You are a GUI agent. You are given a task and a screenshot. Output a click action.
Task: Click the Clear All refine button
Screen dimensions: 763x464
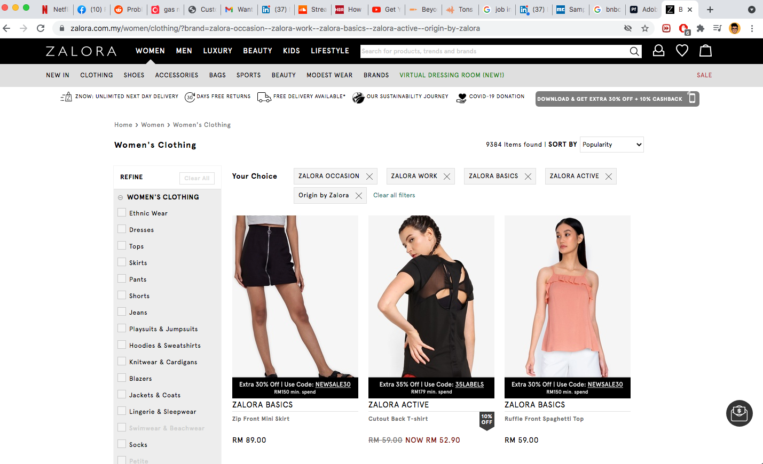pyautogui.click(x=197, y=178)
